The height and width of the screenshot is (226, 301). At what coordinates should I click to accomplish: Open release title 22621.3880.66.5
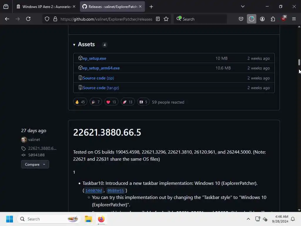point(107,132)
